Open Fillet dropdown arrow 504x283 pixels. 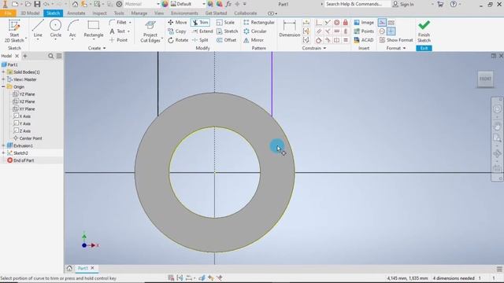(130, 23)
